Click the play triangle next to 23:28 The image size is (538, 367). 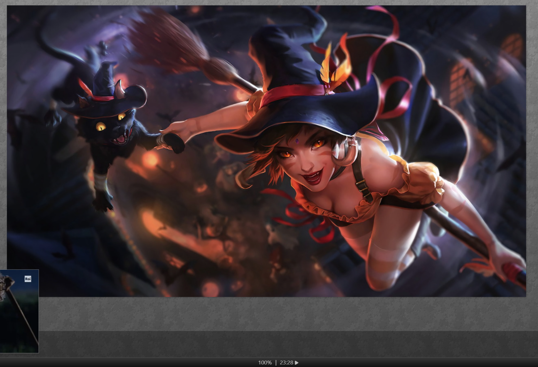click(x=297, y=363)
